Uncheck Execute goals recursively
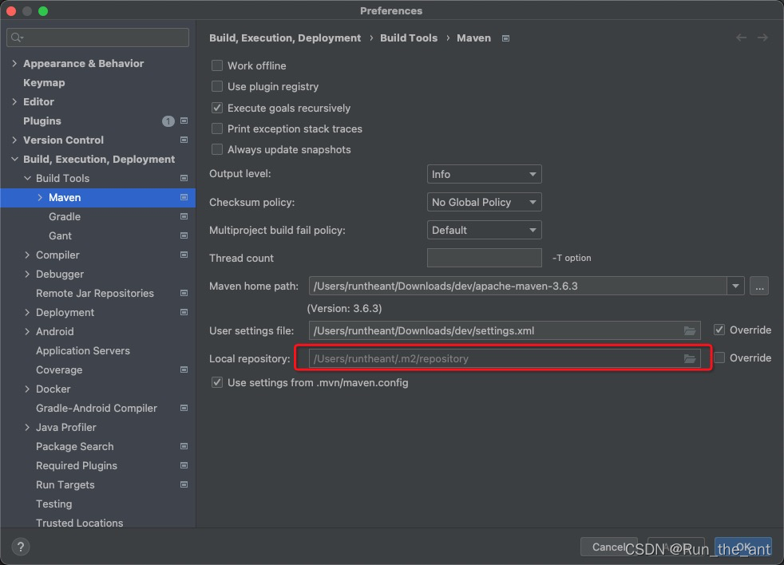784x565 pixels. point(217,108)
